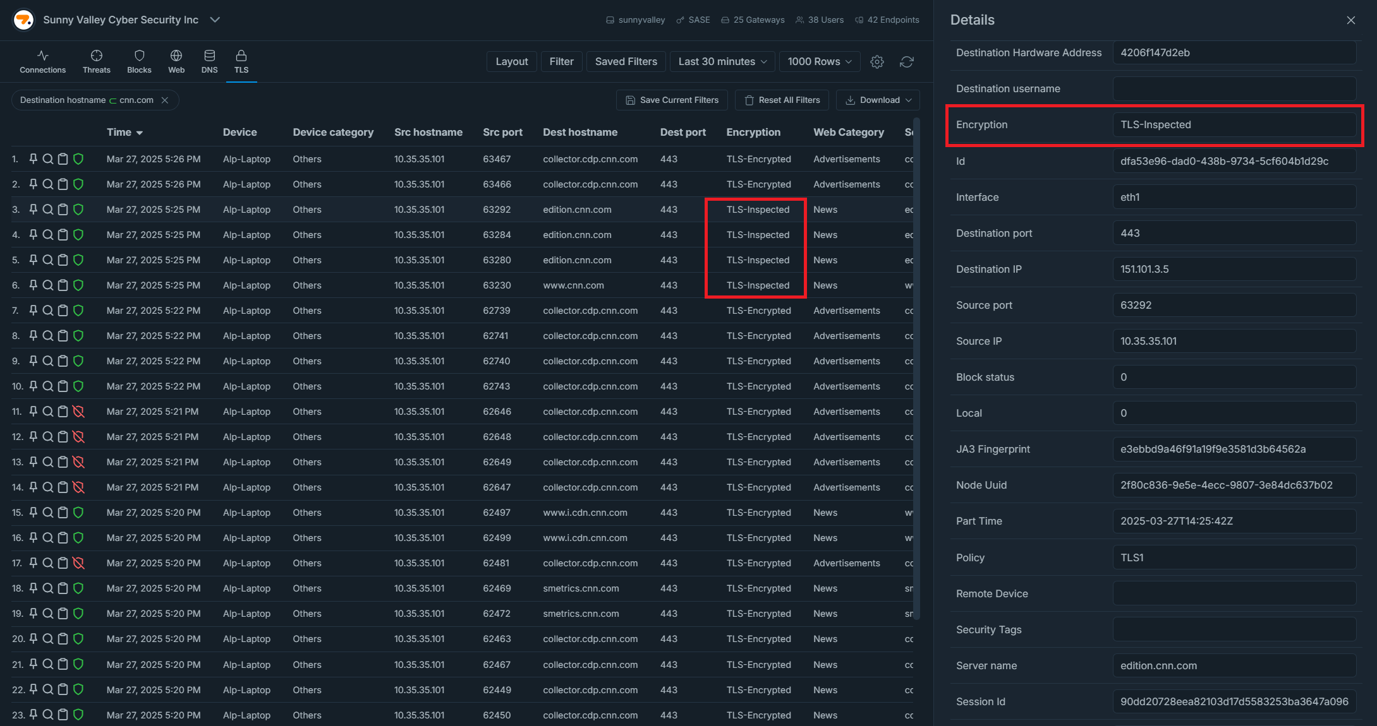Go to the Web globe tab
The image size is (1377, 726).
[176, 62]
